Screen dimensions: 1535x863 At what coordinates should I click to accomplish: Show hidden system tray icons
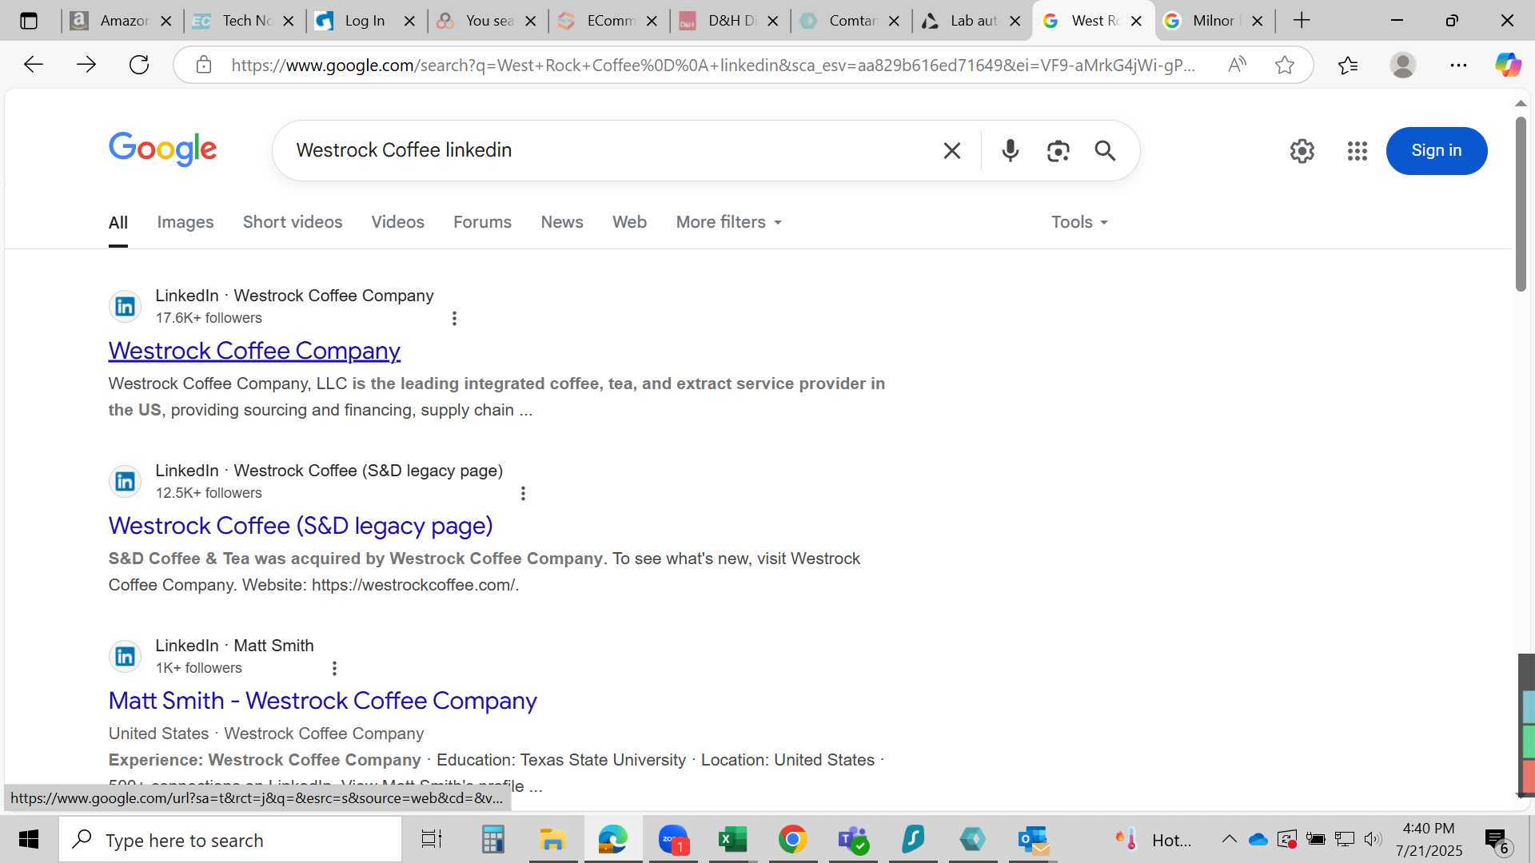tap(1229, 839)
